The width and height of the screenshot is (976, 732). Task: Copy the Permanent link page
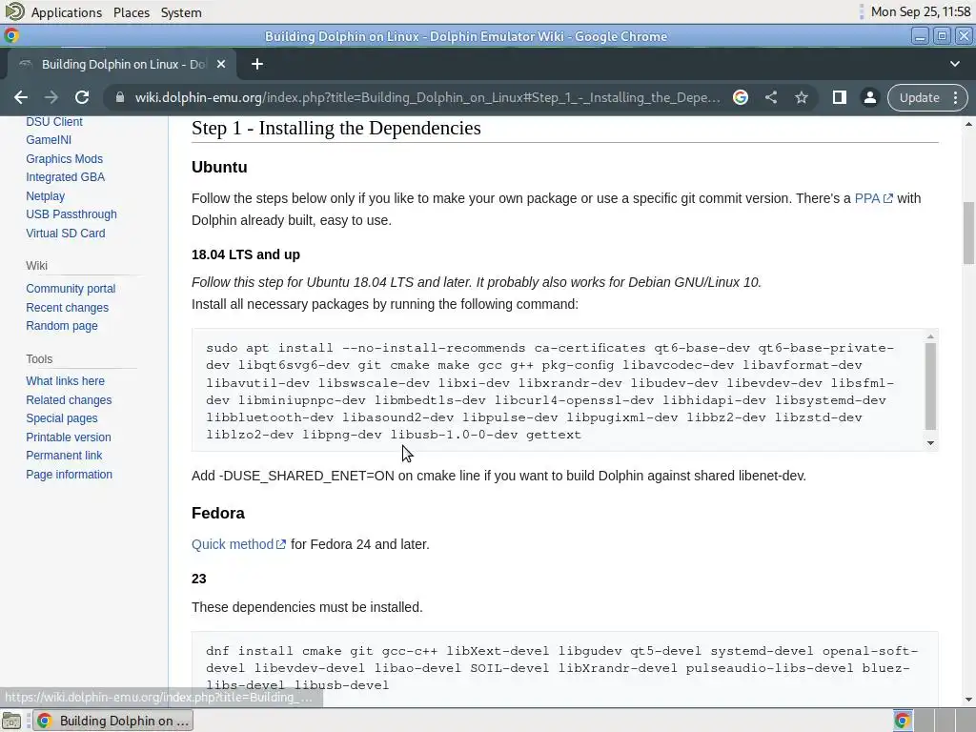(x=64, y=456)
